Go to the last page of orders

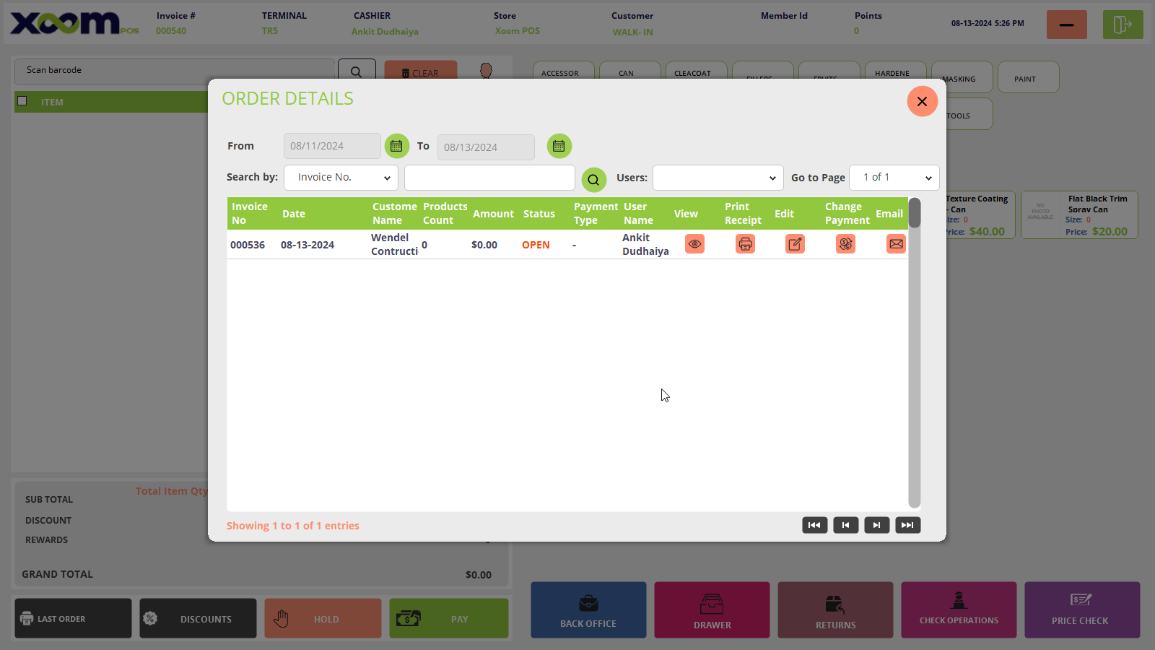coord(907,525)
